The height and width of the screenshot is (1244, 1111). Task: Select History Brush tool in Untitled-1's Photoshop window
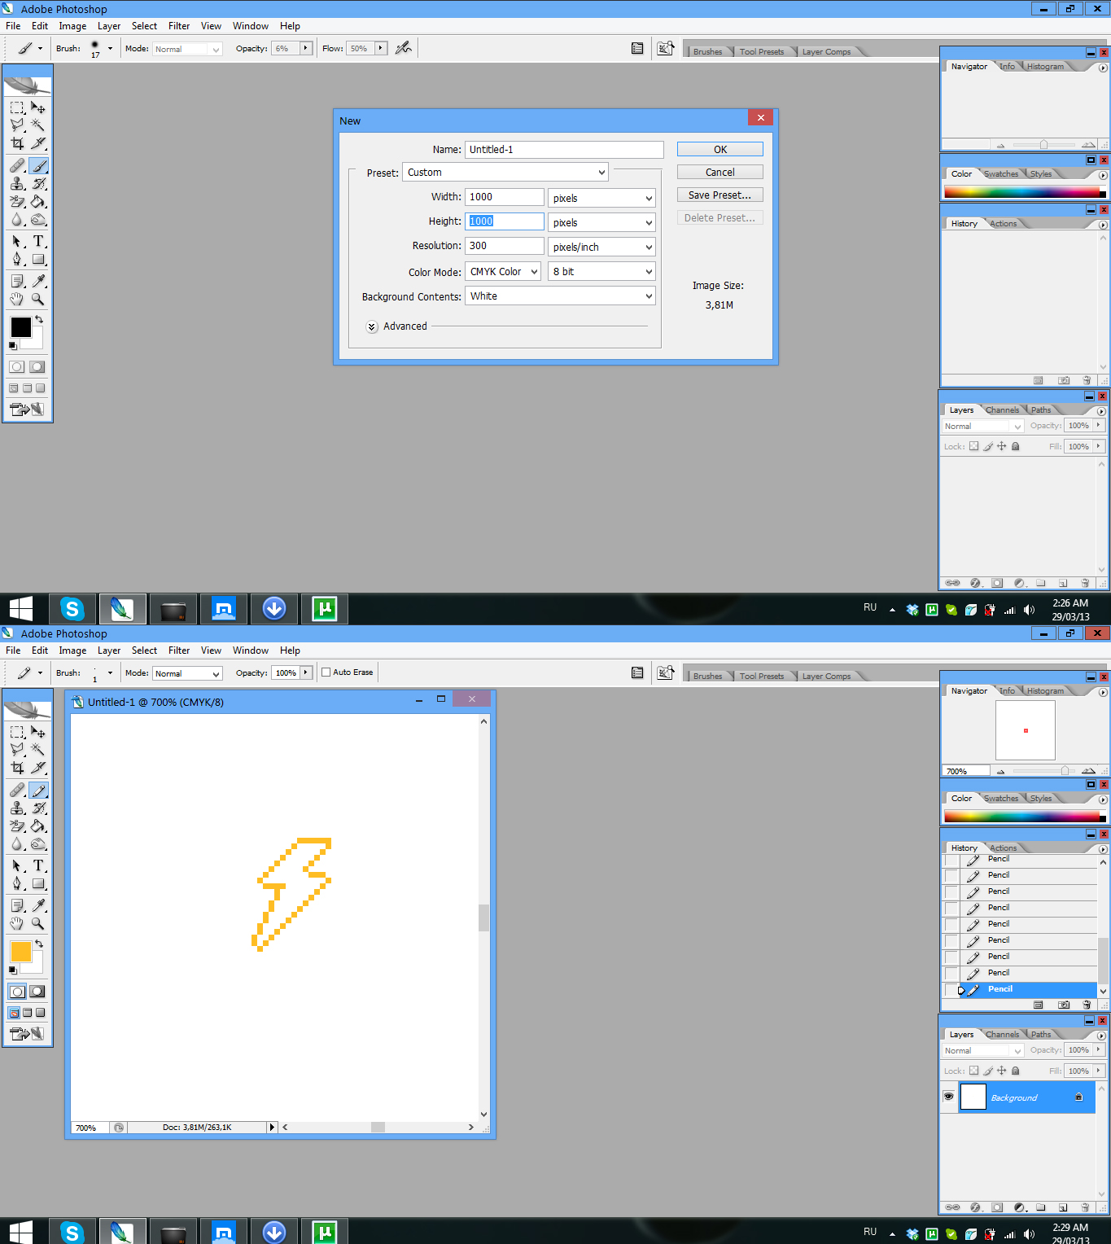[38, 808]
